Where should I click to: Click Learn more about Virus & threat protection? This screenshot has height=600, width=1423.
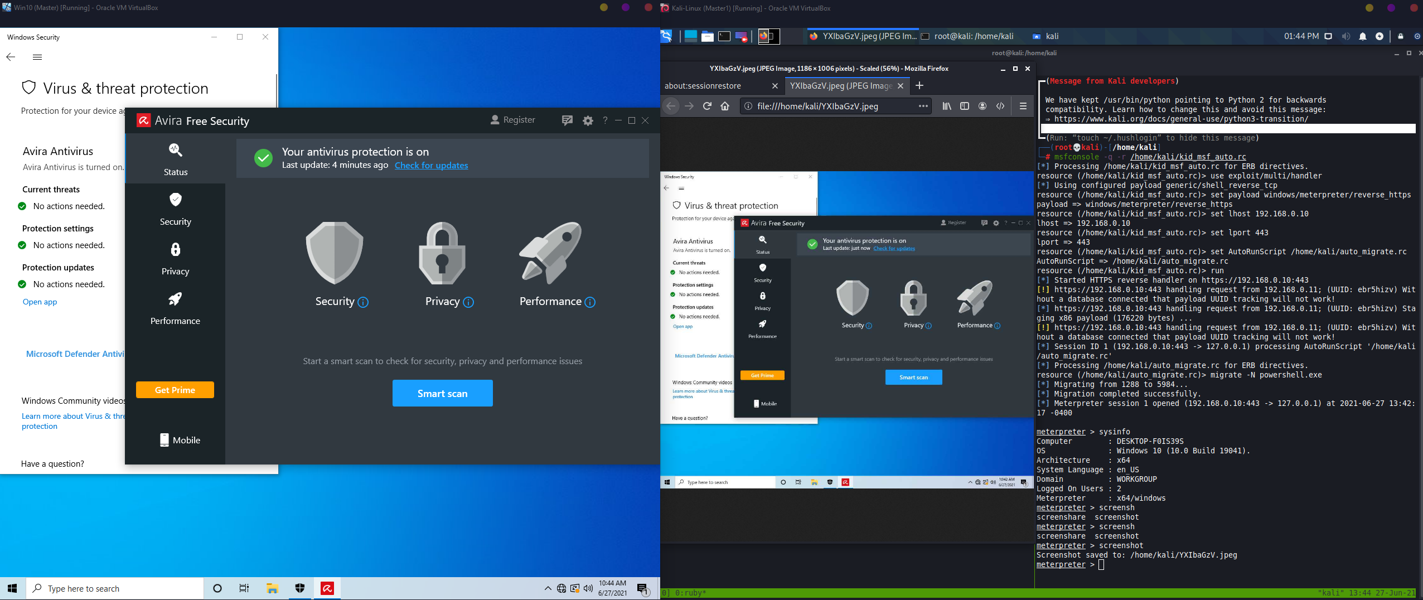tap(73, 421)
